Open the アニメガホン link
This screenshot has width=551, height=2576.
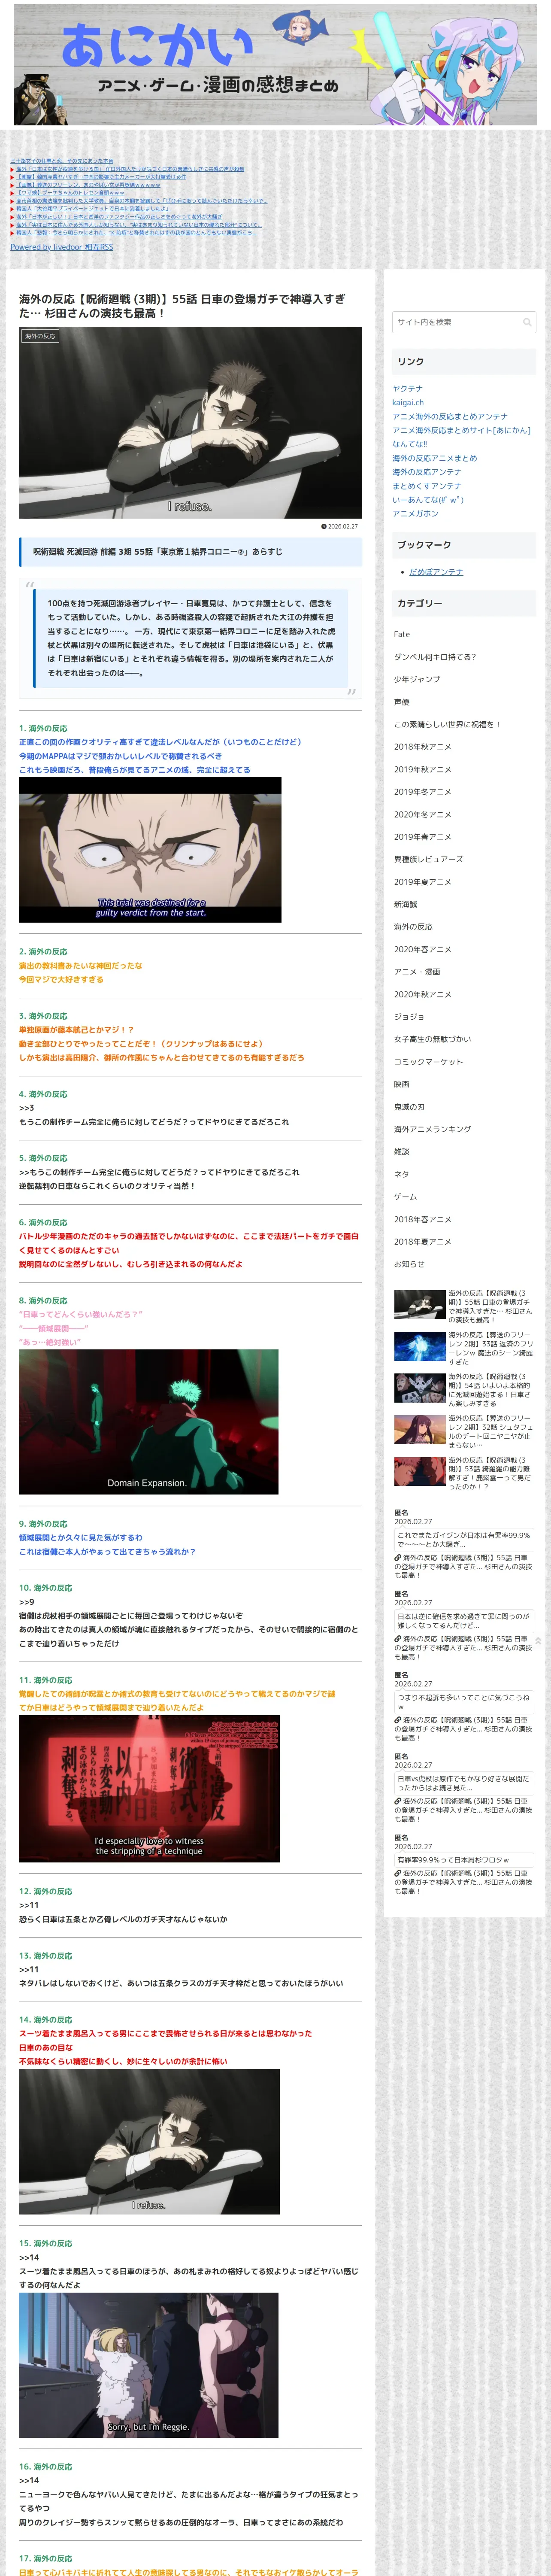415,514
